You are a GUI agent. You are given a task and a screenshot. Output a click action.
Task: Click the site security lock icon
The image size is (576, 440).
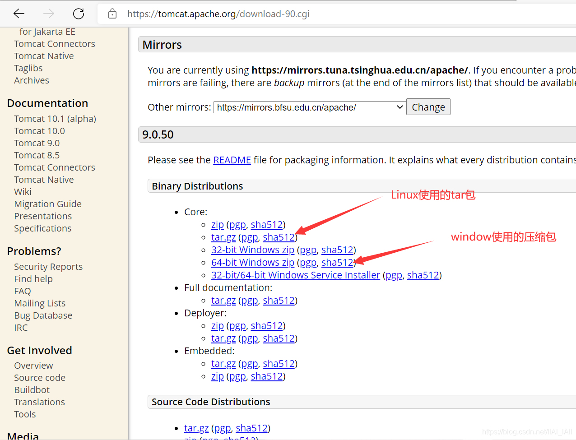coord(112,14)
